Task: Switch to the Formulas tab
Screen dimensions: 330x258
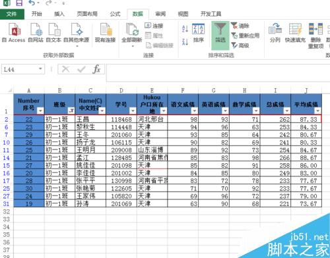Action: 115,14
